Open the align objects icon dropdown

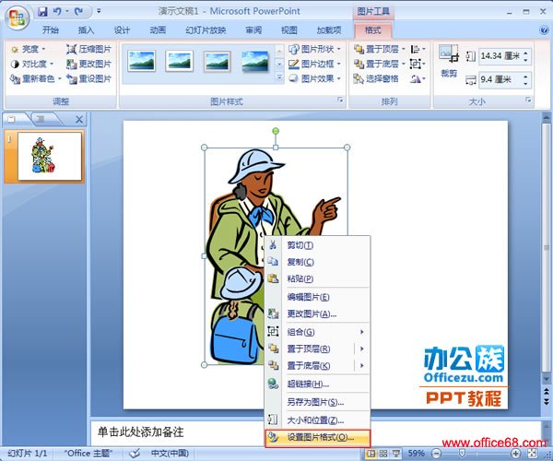[418, 49]
